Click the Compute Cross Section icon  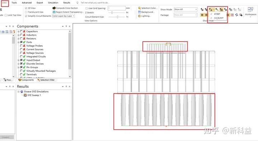(54, 8)
